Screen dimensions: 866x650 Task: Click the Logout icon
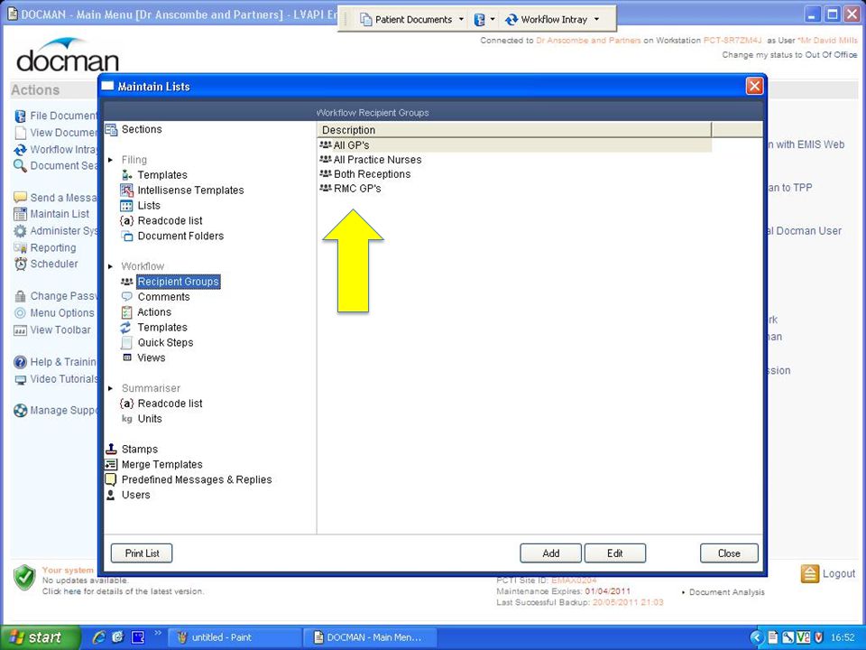pos(809,573)
